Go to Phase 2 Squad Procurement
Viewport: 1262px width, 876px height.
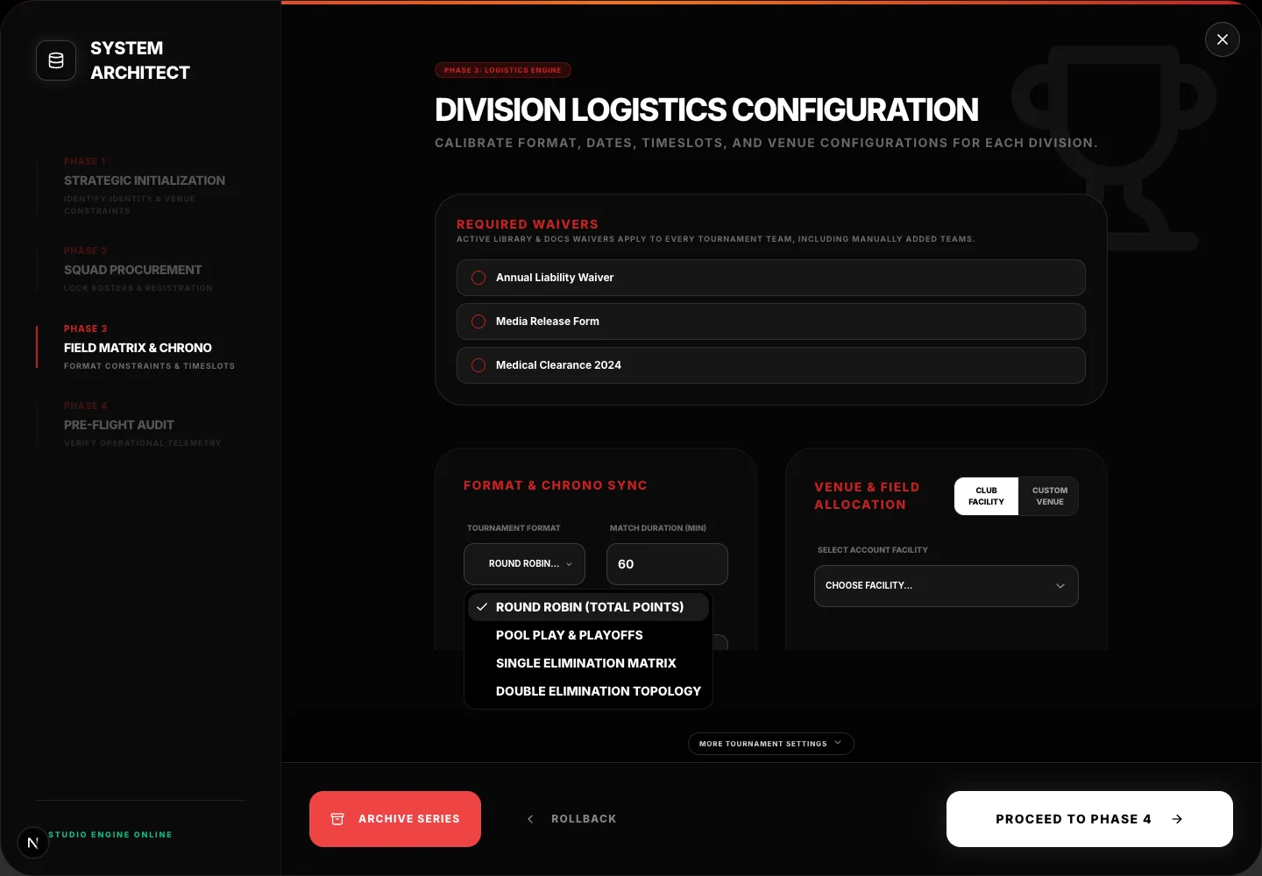[138, 269]
